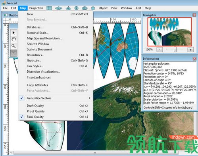The image size is (198, 156).
Task: Click 'Scale factor range' line
Action: pos(169,103)
